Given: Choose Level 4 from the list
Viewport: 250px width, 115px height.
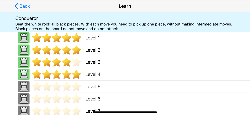Looking at the screenshot, I should [93, 74].
